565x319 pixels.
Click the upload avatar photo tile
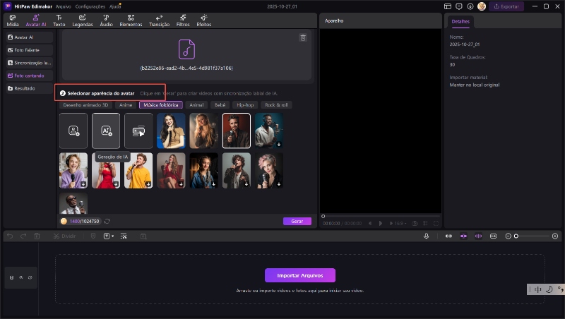tap(73, 131)
